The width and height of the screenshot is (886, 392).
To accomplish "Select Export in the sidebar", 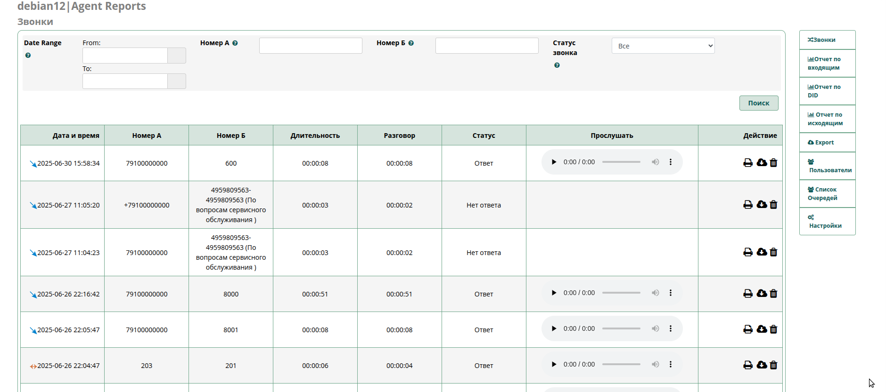I will (827, 142).
